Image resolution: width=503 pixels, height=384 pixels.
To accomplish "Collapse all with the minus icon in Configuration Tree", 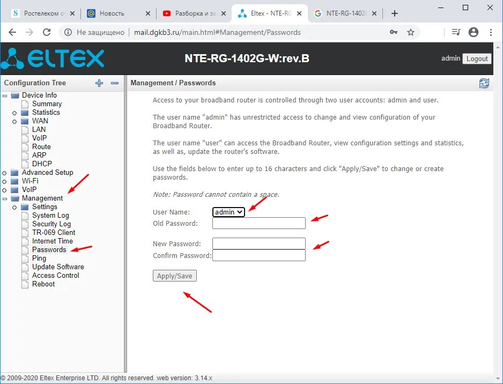I will [115, 83].
